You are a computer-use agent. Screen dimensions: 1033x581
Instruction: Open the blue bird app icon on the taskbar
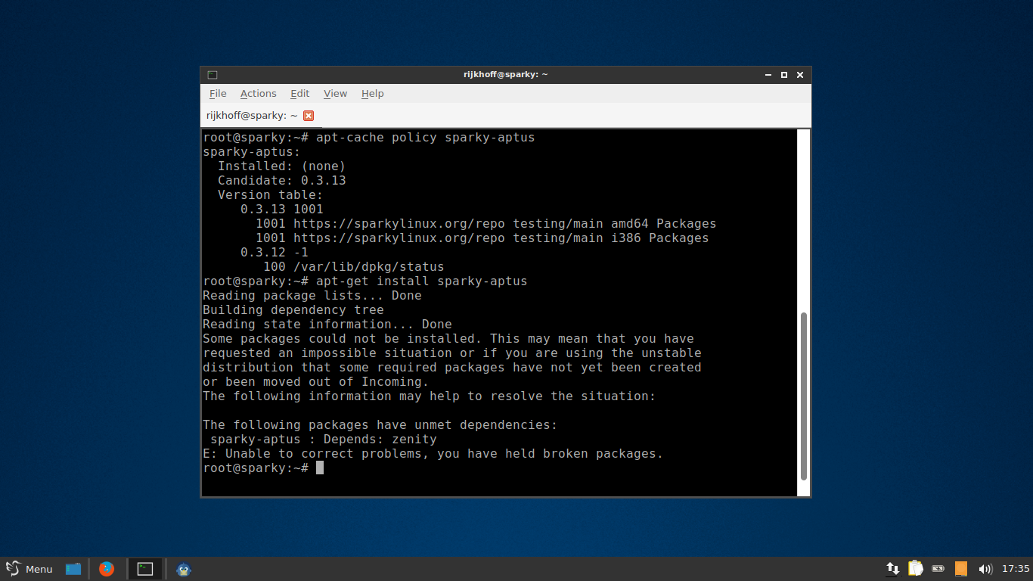click(184, 569)
